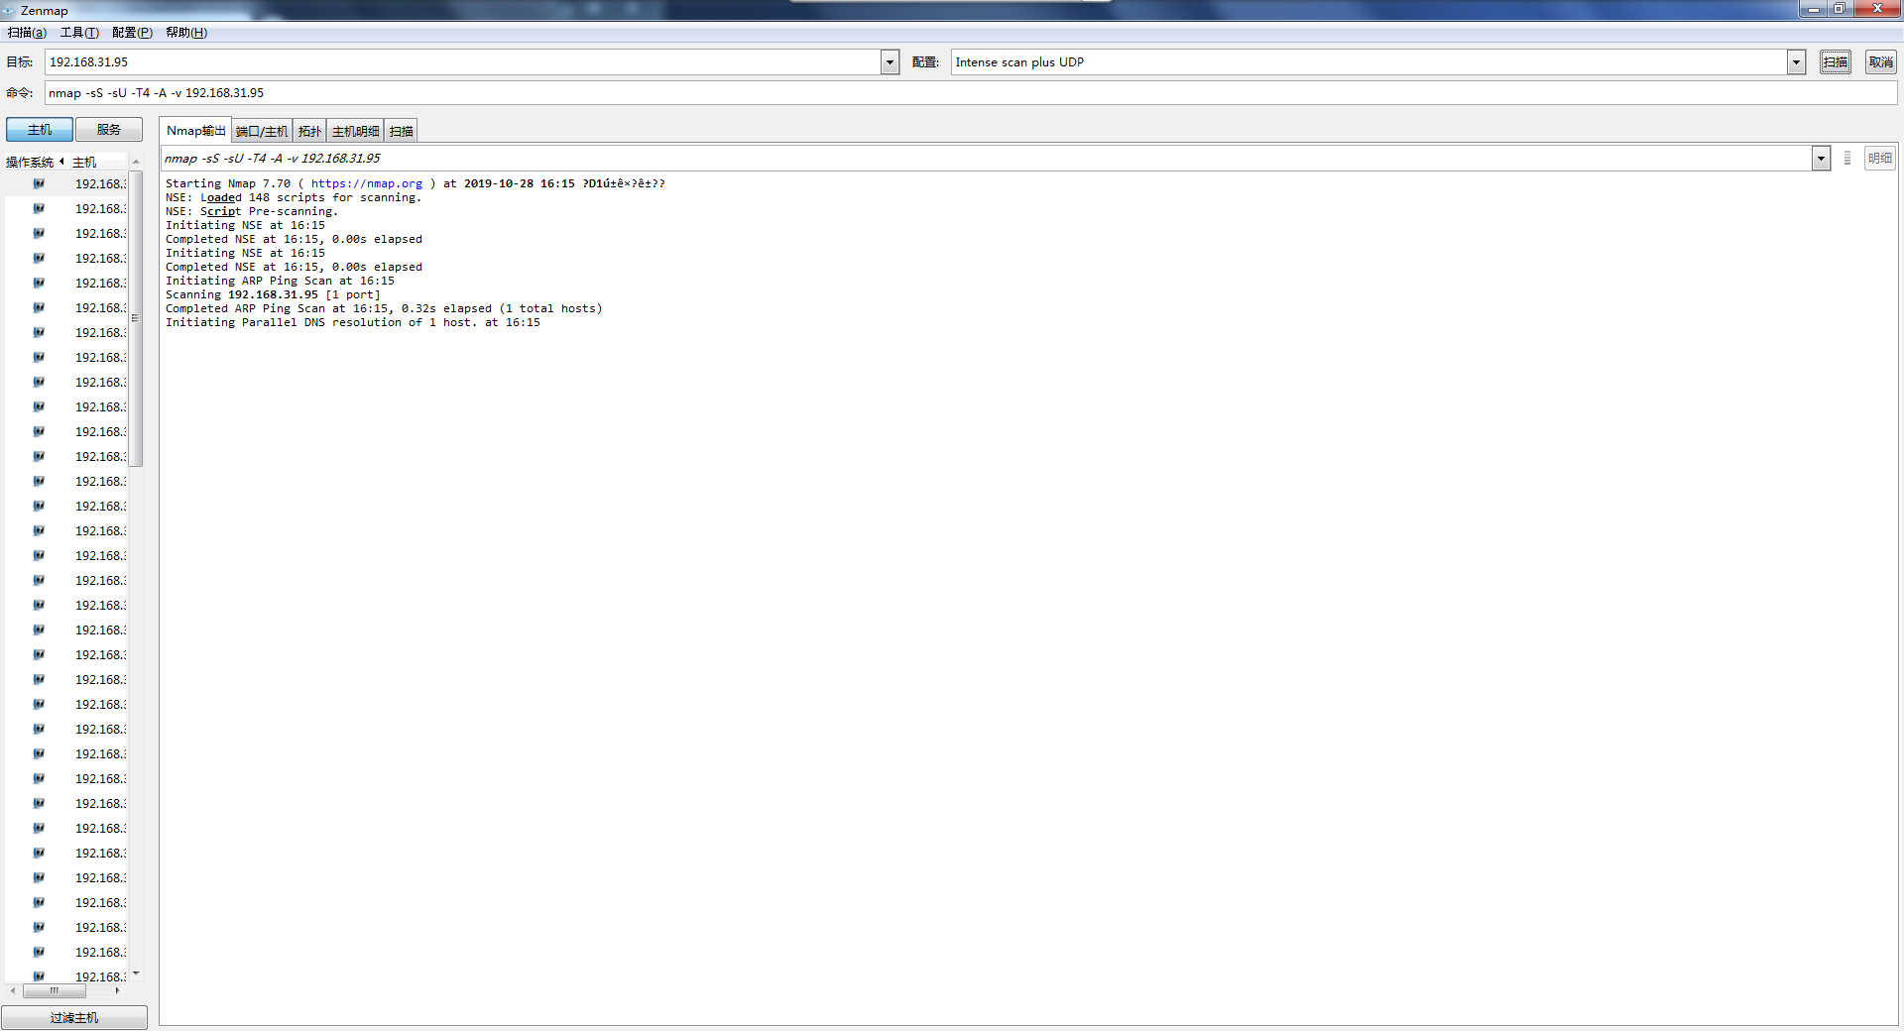Minimize the Zenmap window
Screen dimensions: 1904x1031
(1813, 9)
